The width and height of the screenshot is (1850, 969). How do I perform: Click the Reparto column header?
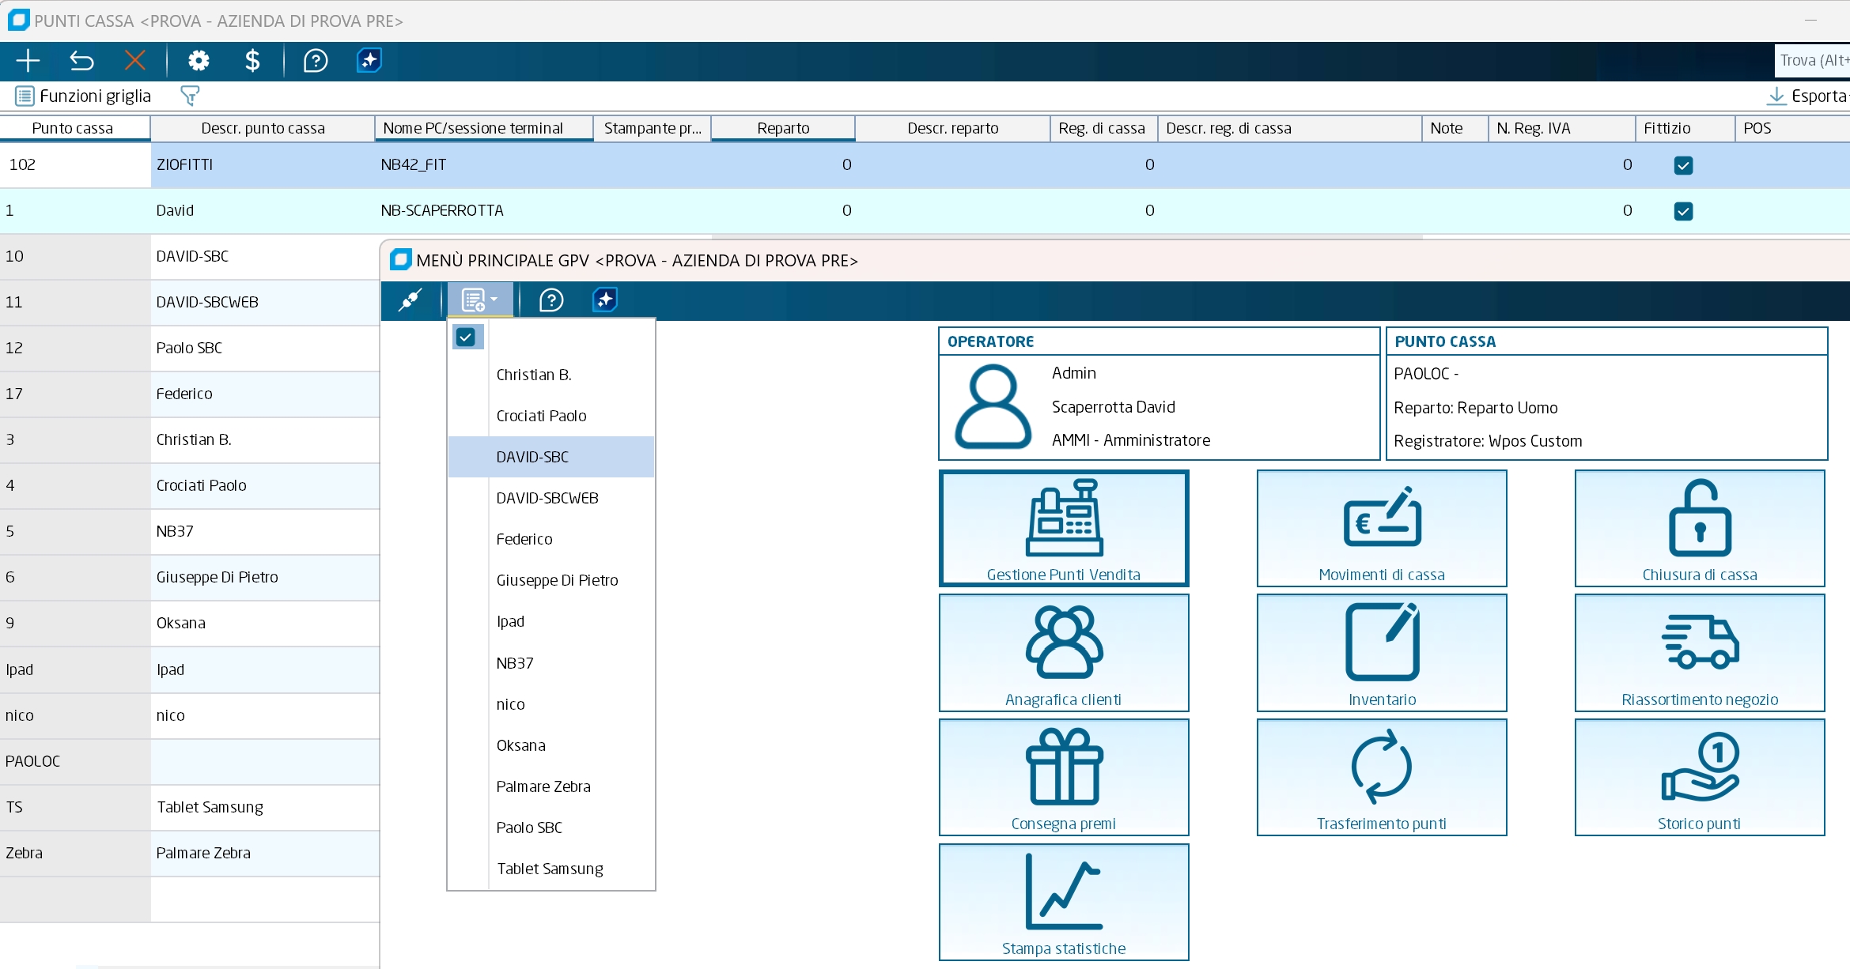pos(782,128)
